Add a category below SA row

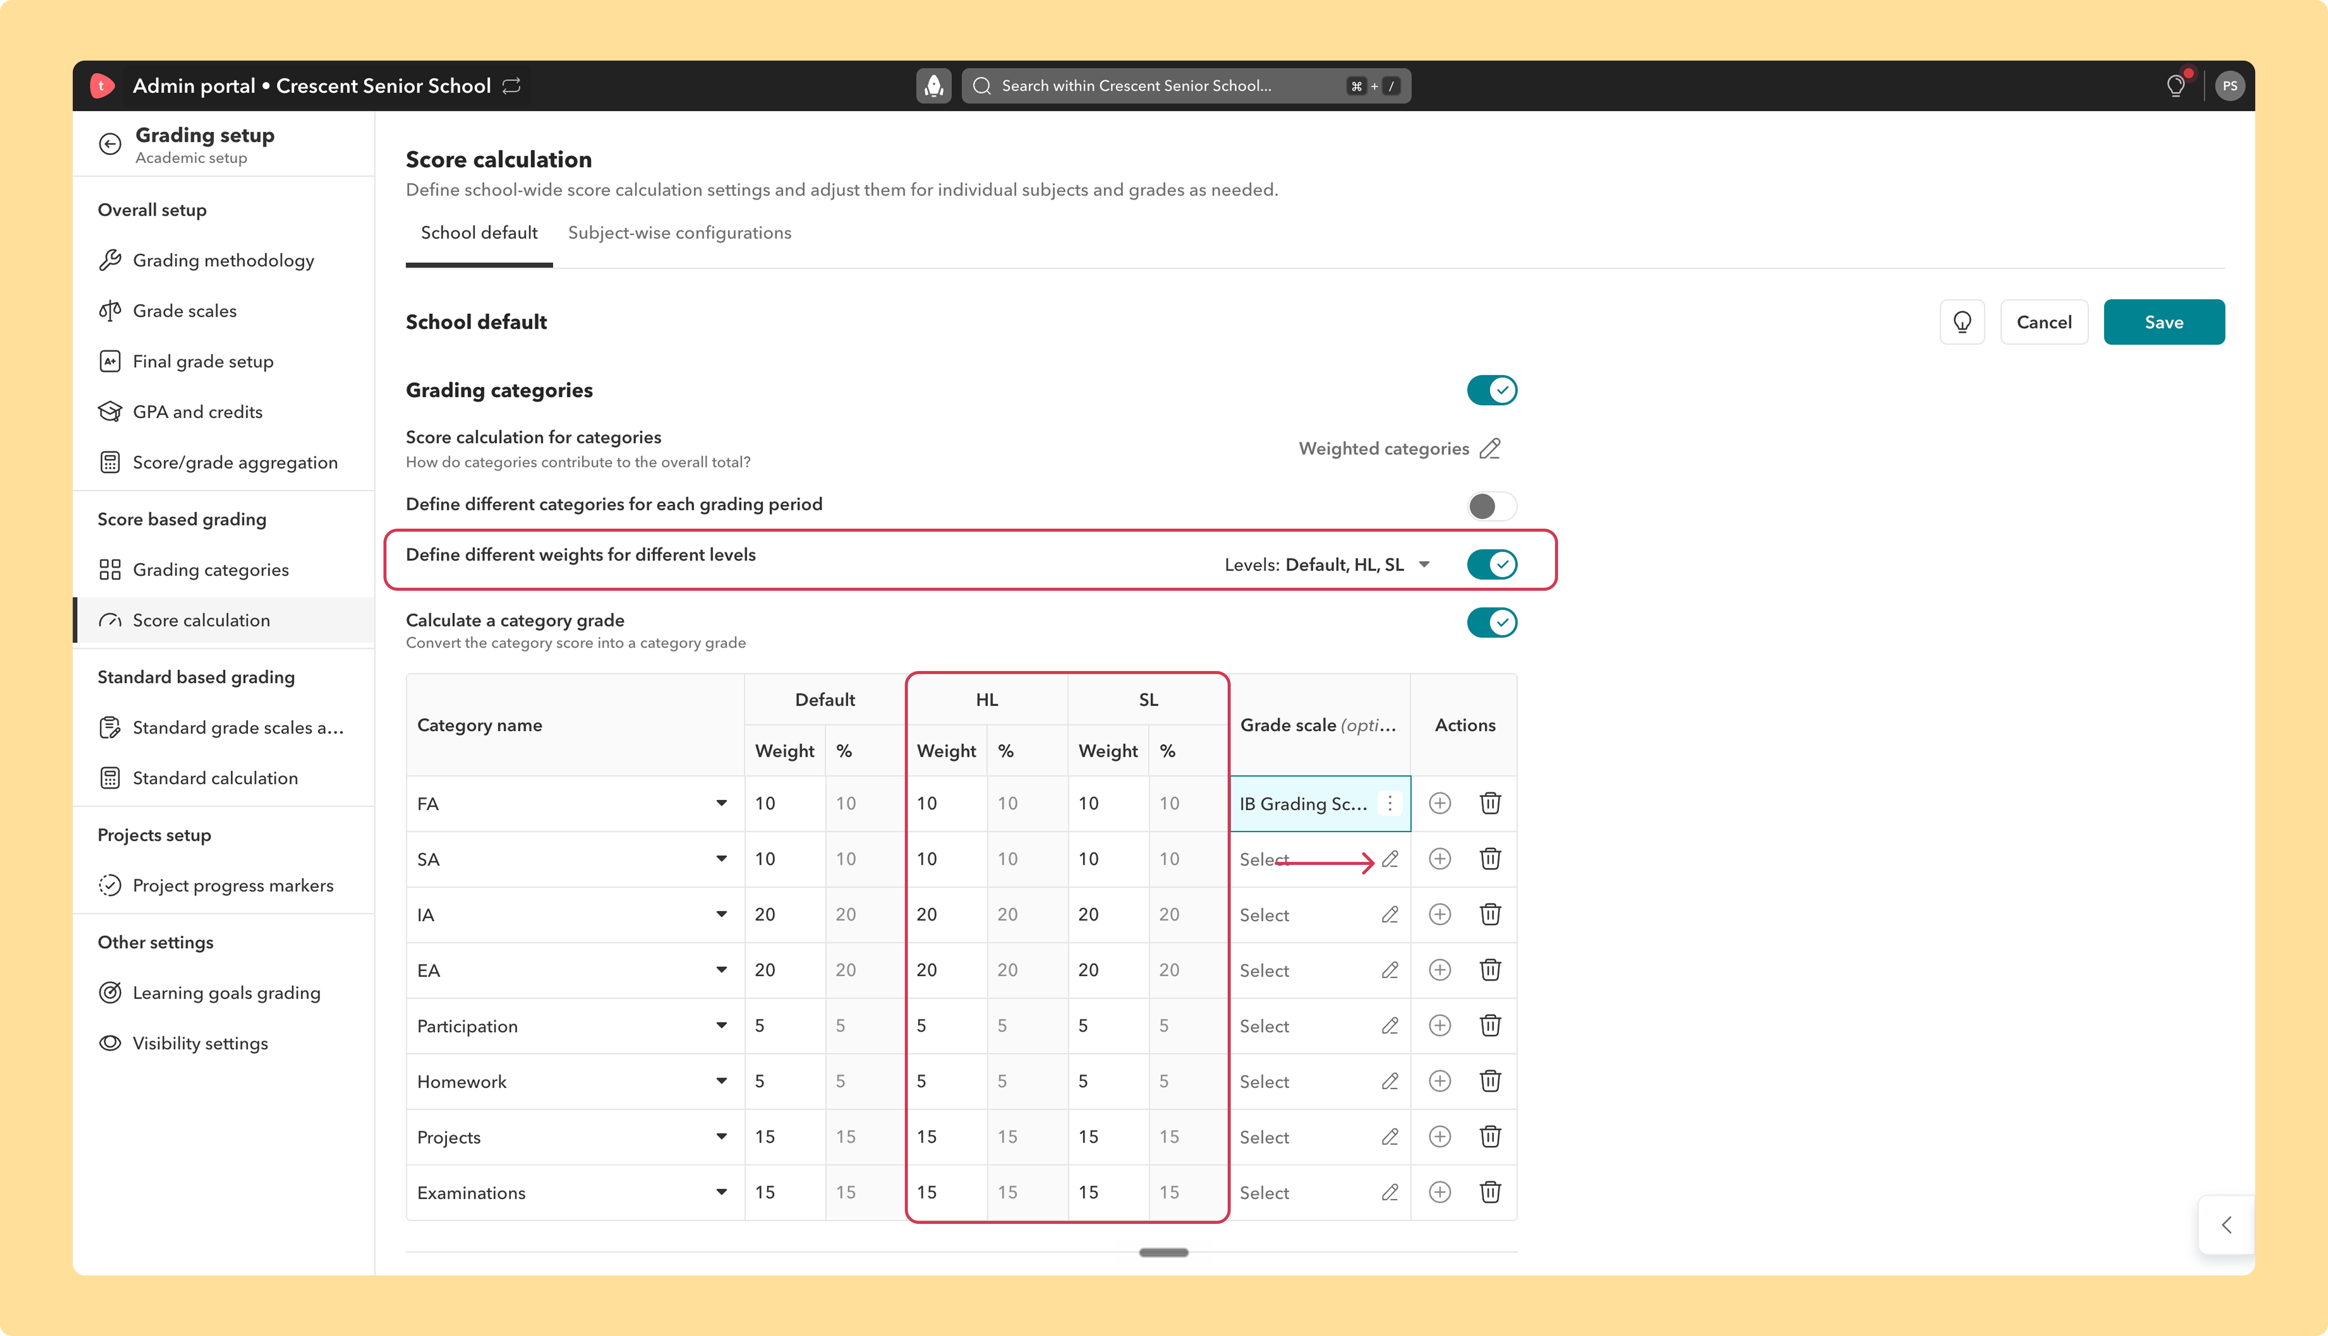[1439, 860]
